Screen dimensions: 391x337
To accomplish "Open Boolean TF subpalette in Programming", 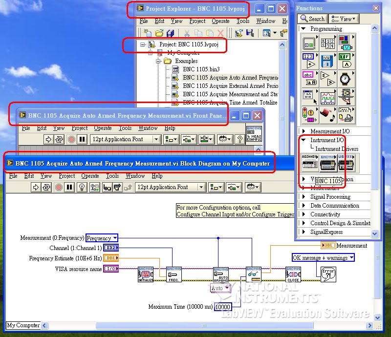I will pyautogui.click(x=347, y=61).
